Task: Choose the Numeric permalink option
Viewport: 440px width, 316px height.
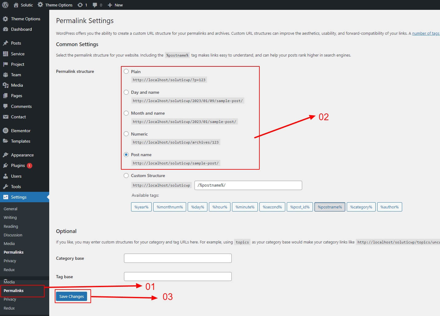Action: click(x=126, y=134)
